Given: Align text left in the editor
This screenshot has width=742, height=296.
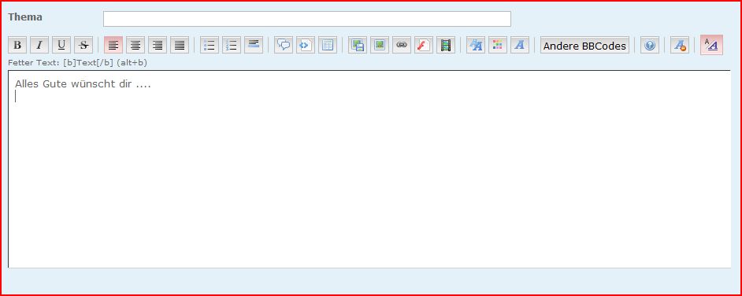Looking at the screenshot, I should [113, 46].
